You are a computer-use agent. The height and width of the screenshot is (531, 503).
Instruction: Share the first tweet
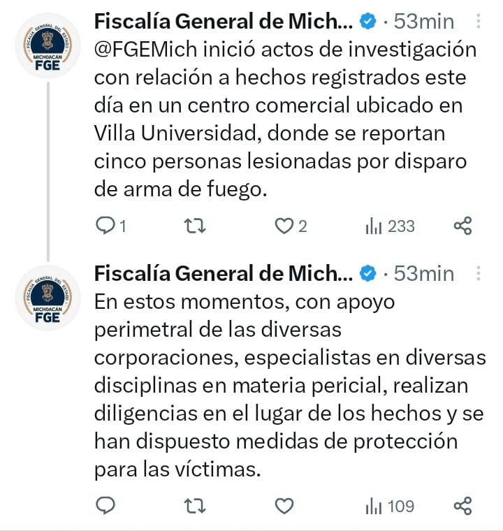462,226
